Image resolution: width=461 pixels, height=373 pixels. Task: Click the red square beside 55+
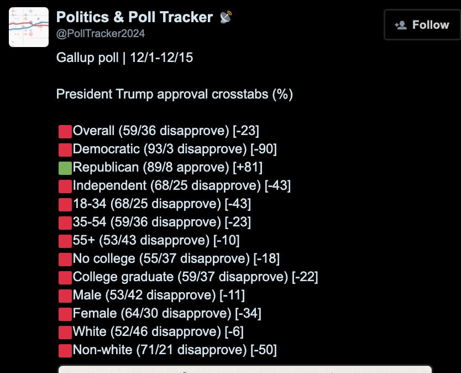(65, 241)
